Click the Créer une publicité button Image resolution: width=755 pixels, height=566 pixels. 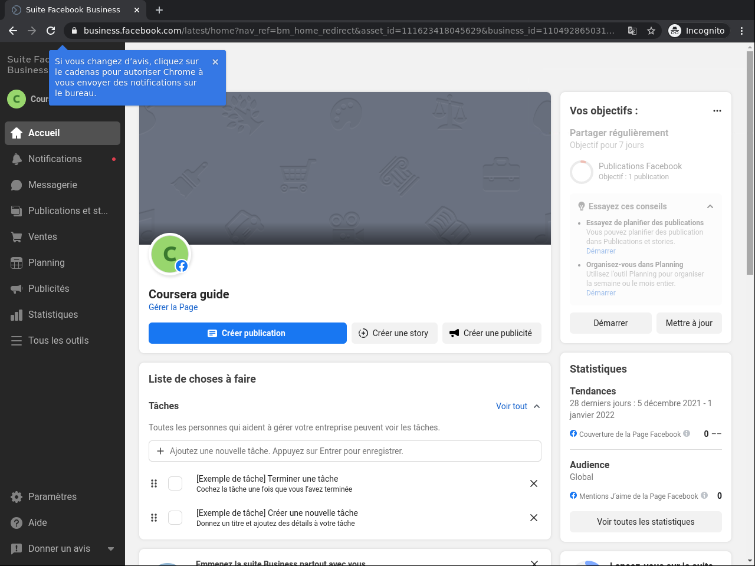coord(492,333)
